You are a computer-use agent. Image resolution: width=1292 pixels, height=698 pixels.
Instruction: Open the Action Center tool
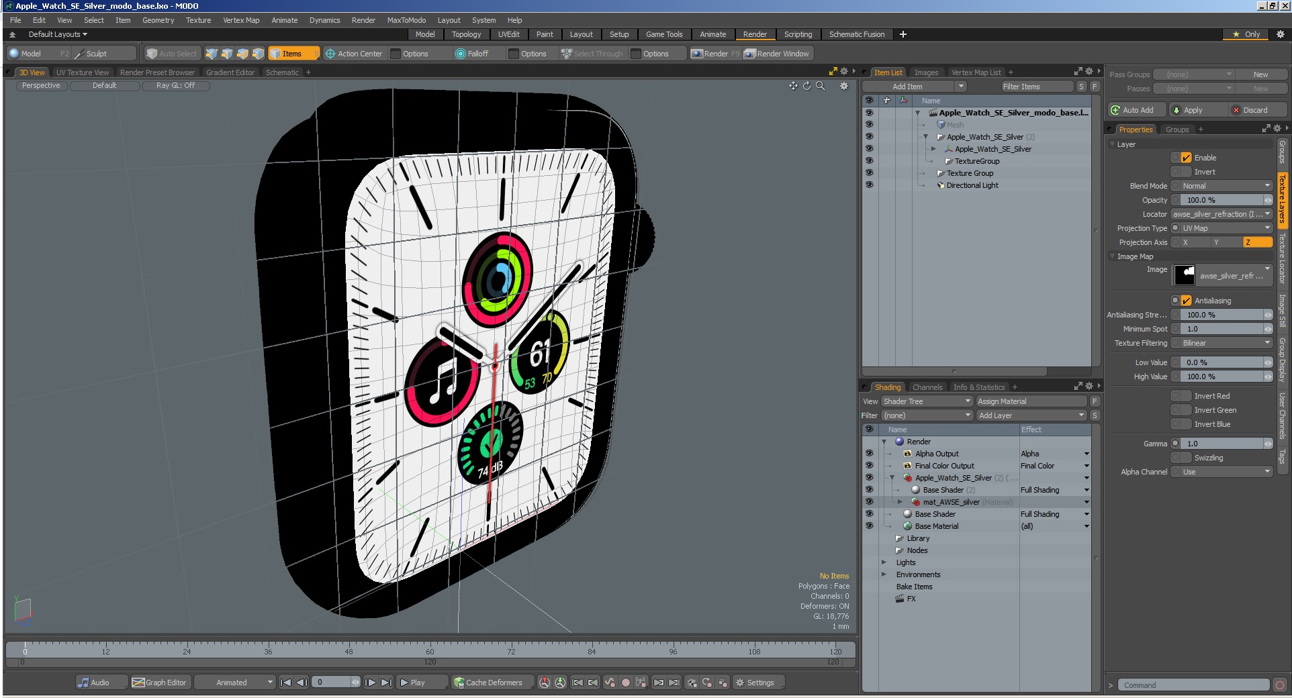click(x=354, y=54)
